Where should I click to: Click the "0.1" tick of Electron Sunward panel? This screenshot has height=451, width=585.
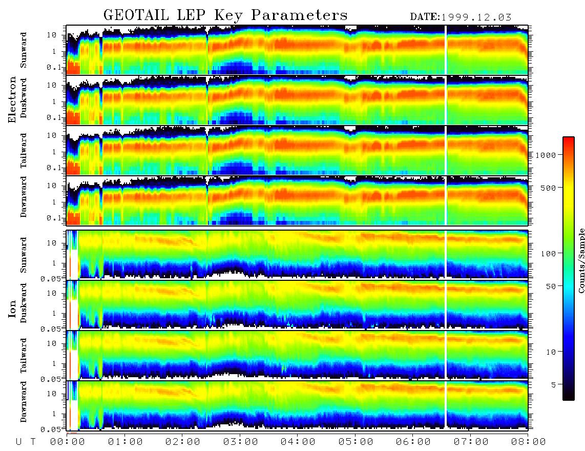pos(54,68)
